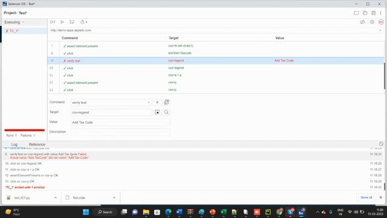Open the project more-options menu

380,13
